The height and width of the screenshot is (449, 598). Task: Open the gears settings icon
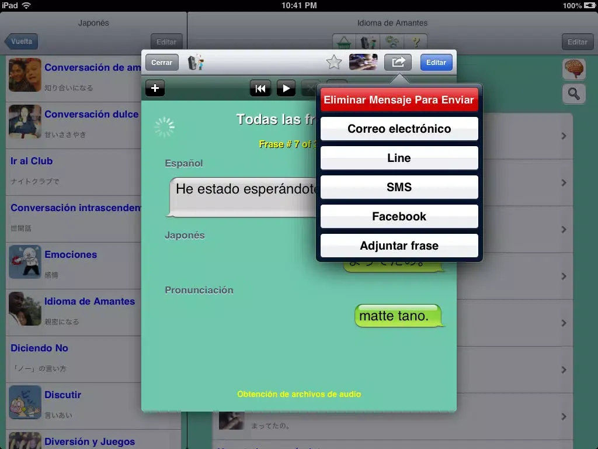[x=392, y=42]
